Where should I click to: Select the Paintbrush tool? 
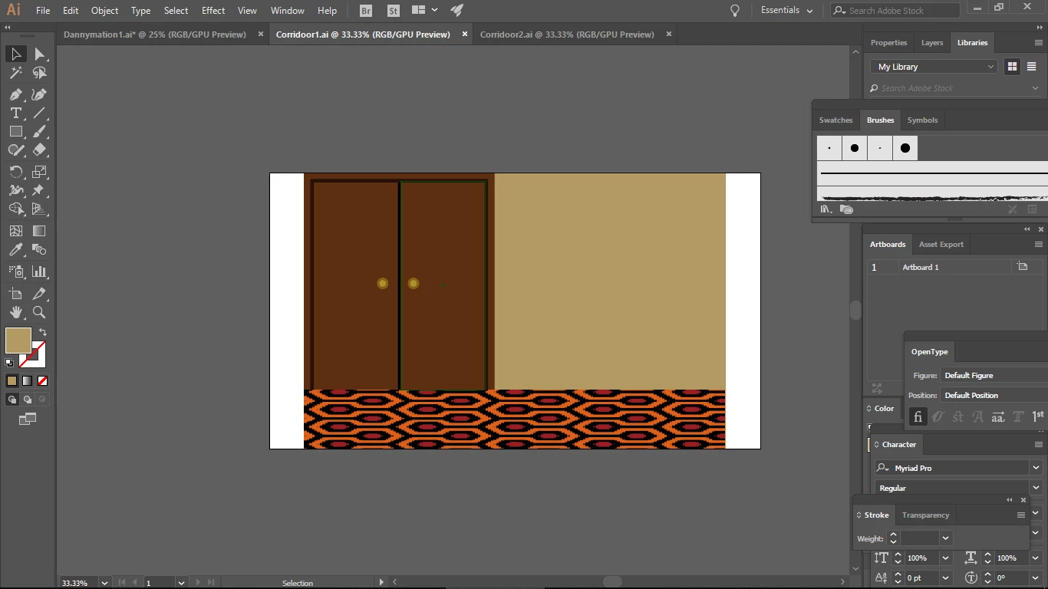tap(39, 132)
